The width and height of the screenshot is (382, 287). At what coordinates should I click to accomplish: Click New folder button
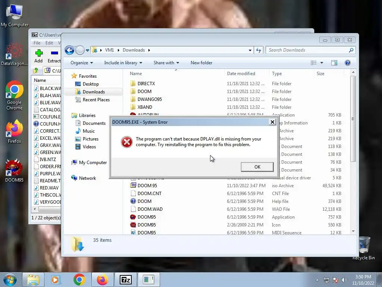(201, 63)
